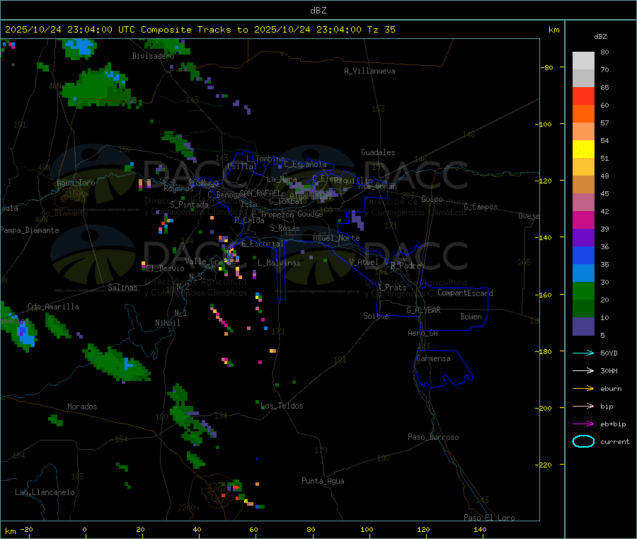Click the Atuel_Norte map label
637x539 pixels.
click(x=336, y=238)
